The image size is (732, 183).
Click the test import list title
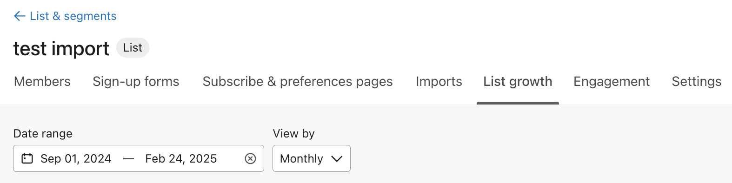(61, 49)
